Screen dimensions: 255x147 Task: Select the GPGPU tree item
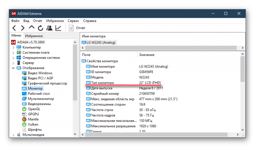33,114
